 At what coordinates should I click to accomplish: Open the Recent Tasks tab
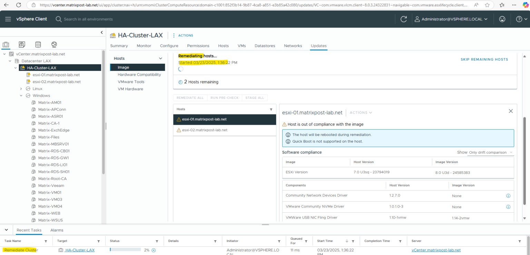(29, 230)
